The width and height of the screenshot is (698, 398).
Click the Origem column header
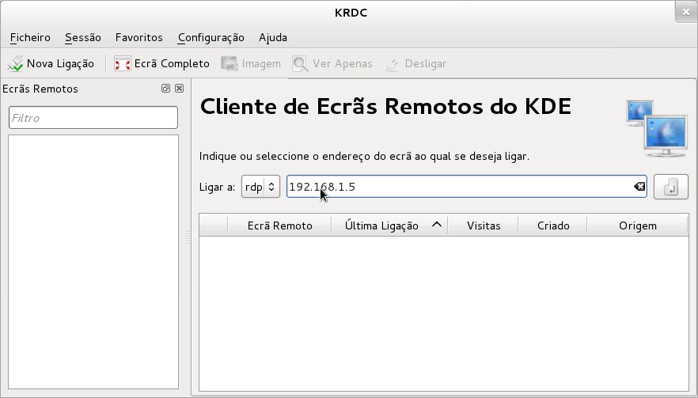coord(638,226)
